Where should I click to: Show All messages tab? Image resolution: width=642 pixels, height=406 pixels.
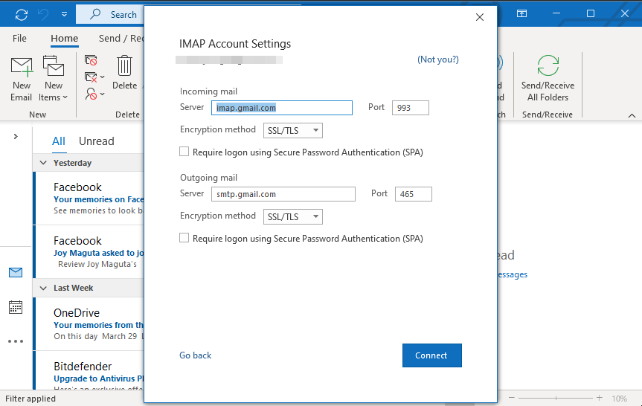[x=59, y=141]
